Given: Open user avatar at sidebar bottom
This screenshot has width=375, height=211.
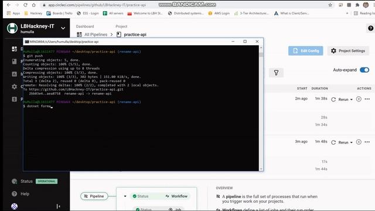Looking at the screenshot, I should click(x=14, y=206).
